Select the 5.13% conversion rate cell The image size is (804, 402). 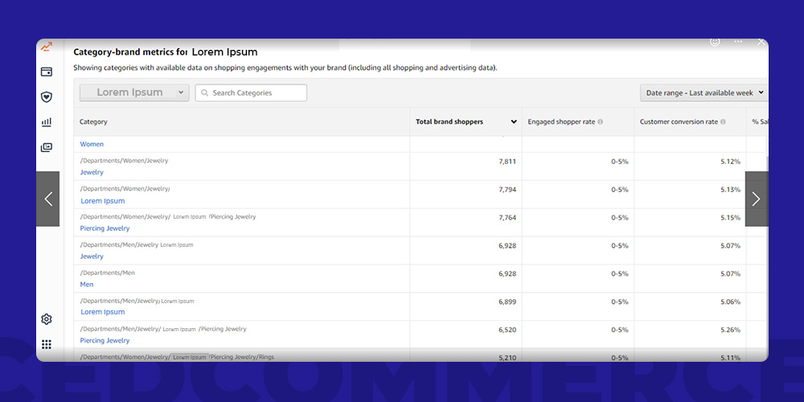(730, 190)
